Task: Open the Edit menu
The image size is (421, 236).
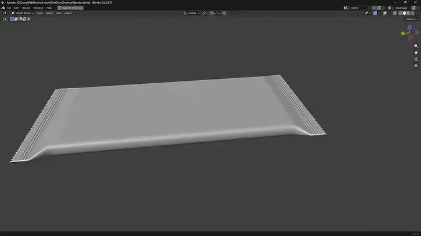Action: 16,8
